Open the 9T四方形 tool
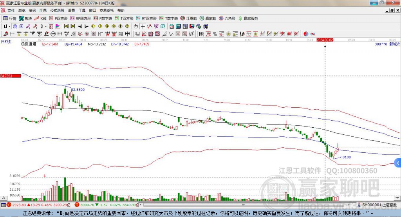 [x=146, y=18]
